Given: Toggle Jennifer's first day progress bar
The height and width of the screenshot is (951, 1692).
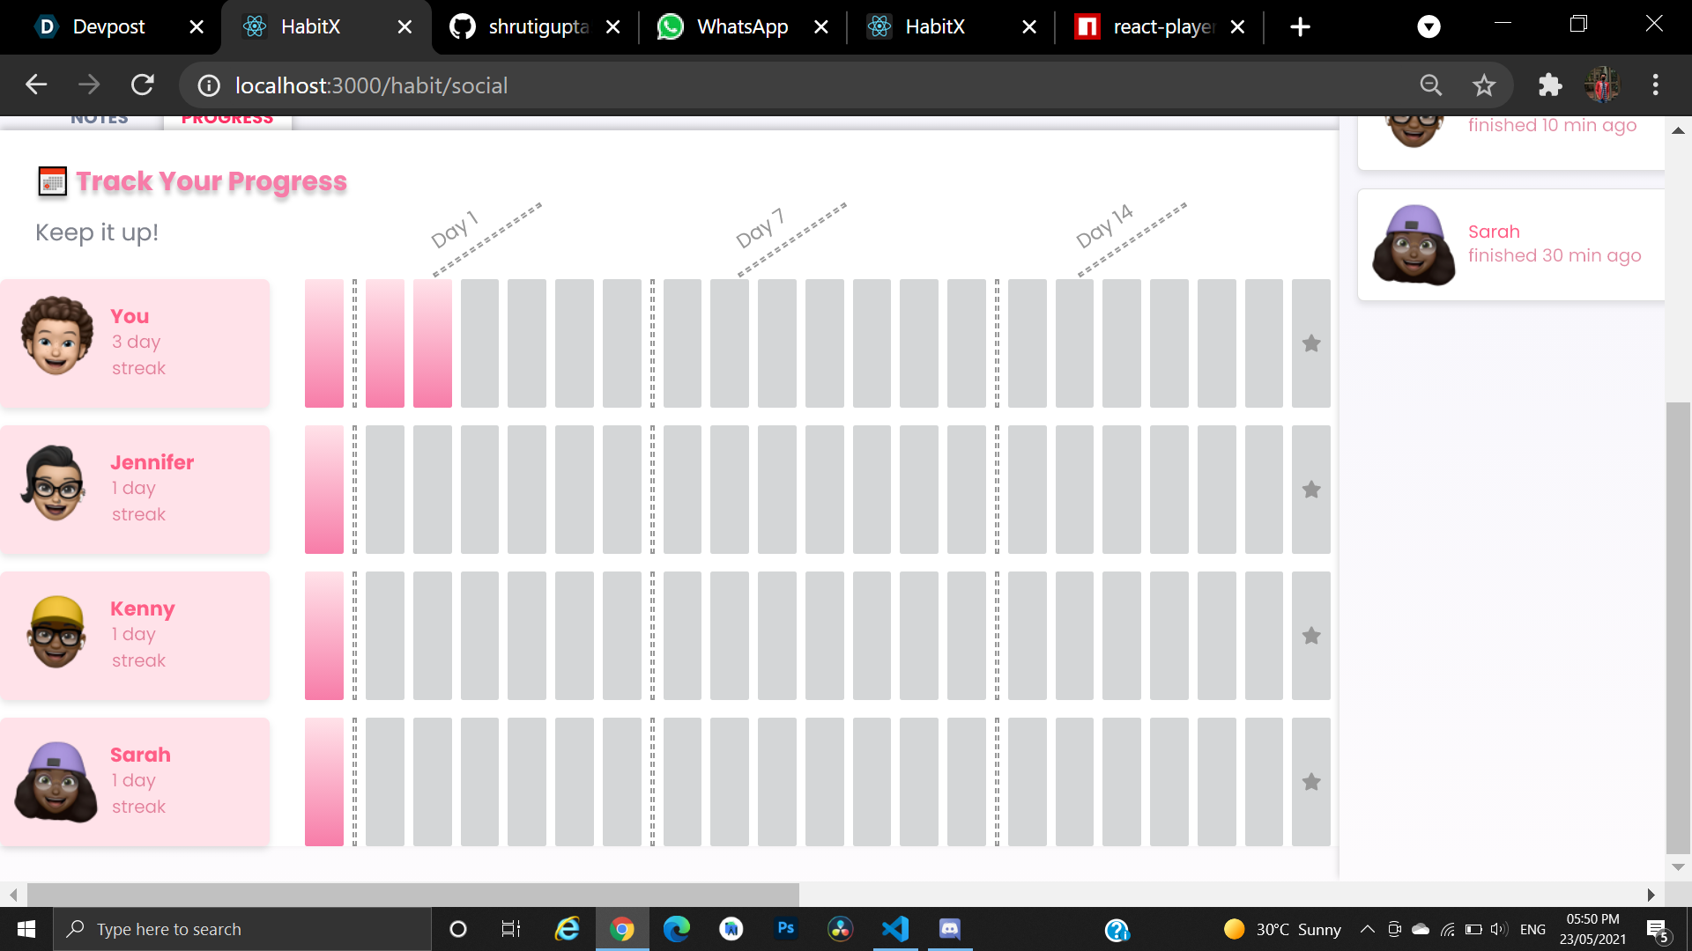Looking at the screenshot, I should tap(324, 490).
